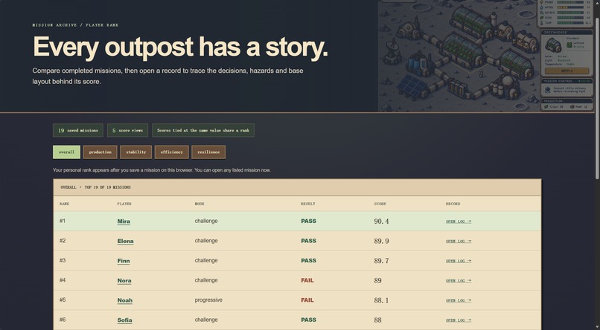
Task: Open the efficiency score tab
Action: click(171, 152)
